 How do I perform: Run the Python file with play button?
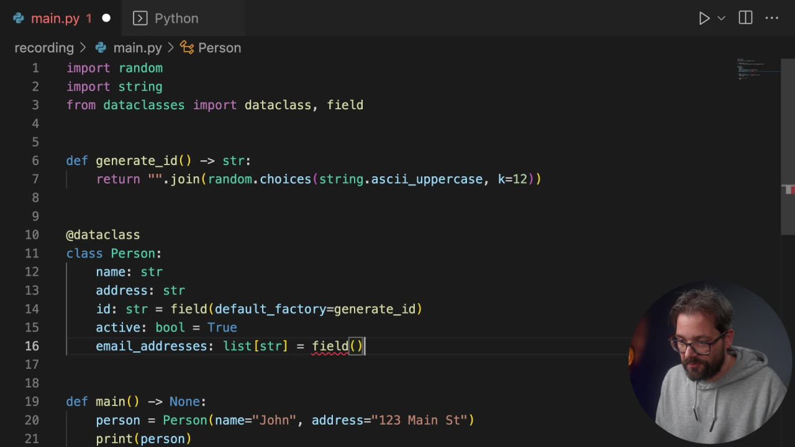coord(704,19)
